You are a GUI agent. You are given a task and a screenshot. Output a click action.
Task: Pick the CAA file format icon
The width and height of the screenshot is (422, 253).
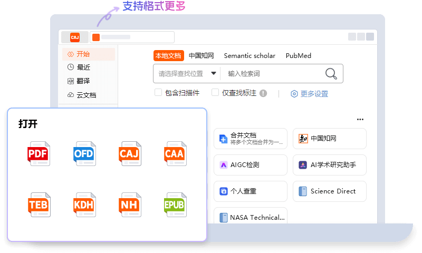pos(175,153)
